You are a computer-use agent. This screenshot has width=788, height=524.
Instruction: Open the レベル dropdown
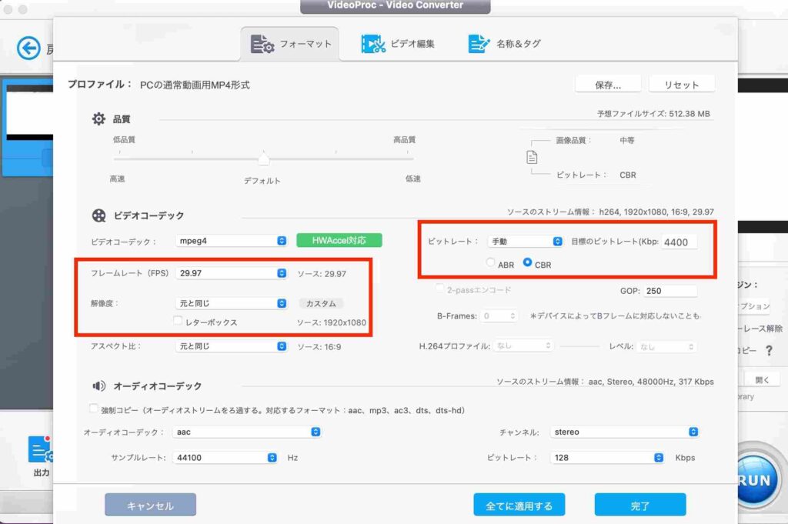tap(666, 346)
